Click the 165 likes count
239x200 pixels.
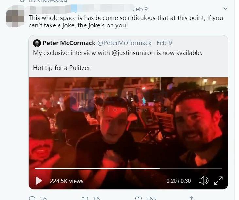tap(151, 198)
